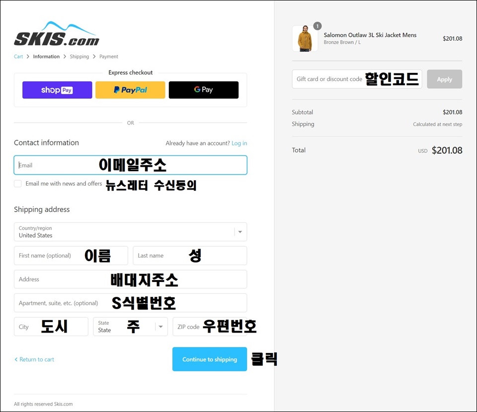The width and height of the screenshot is (477, 412).
Task: Select the Information breadcrumb step
Action: click(46, 57)
